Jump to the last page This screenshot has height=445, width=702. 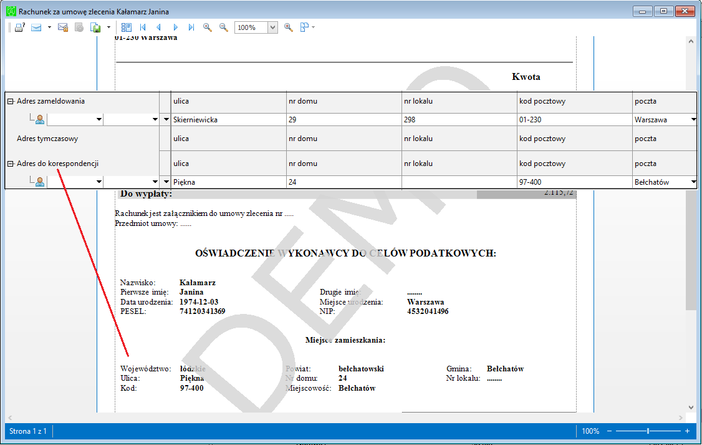pos(191,28)
